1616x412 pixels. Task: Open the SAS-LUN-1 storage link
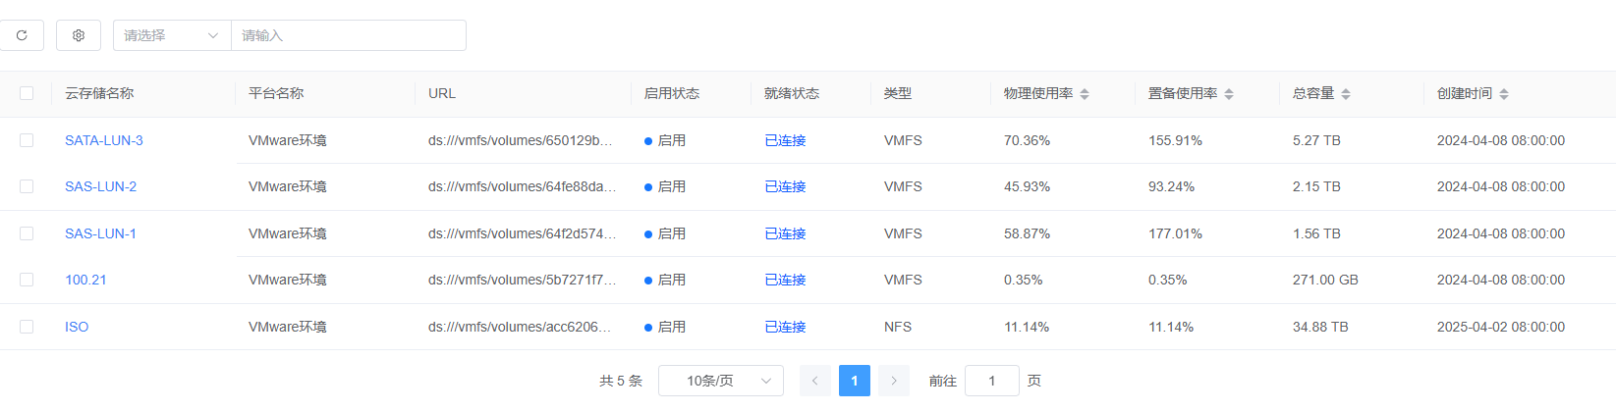[100, 233]
